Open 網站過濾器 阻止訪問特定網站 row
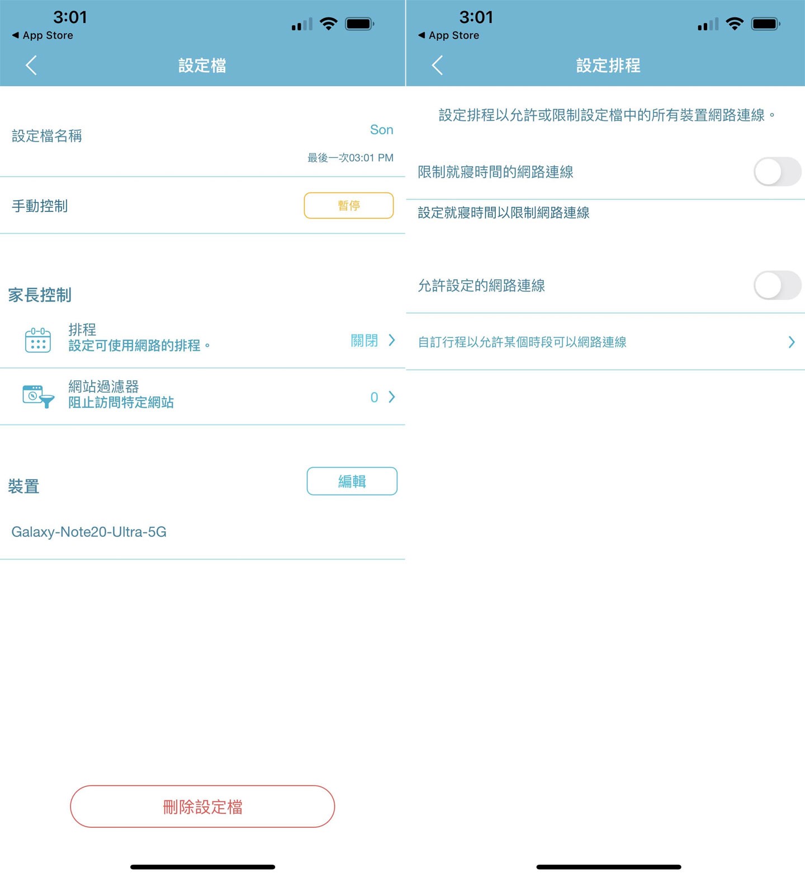 point(202,397)
